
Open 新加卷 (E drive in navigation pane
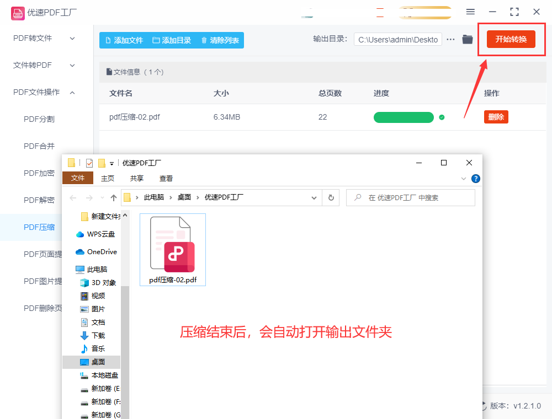tap(100, 389)
